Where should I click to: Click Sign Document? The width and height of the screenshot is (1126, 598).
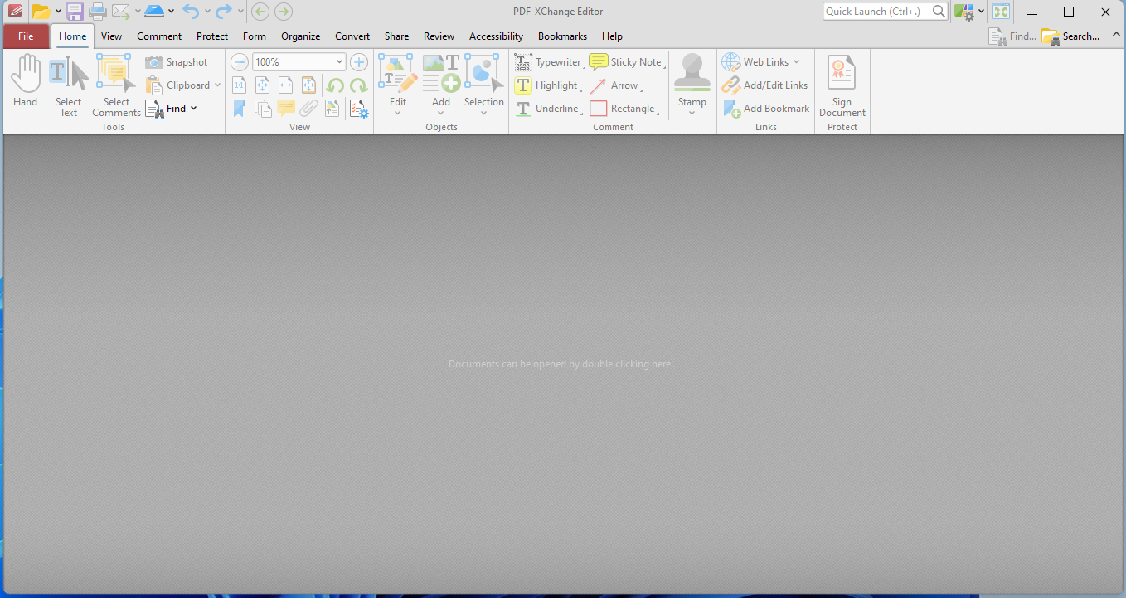tap(842, 86)
